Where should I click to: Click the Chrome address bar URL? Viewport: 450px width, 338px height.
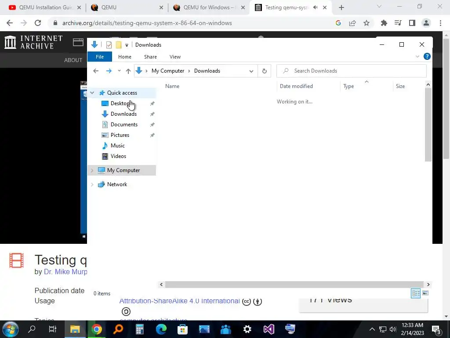(x=147, y=23)
